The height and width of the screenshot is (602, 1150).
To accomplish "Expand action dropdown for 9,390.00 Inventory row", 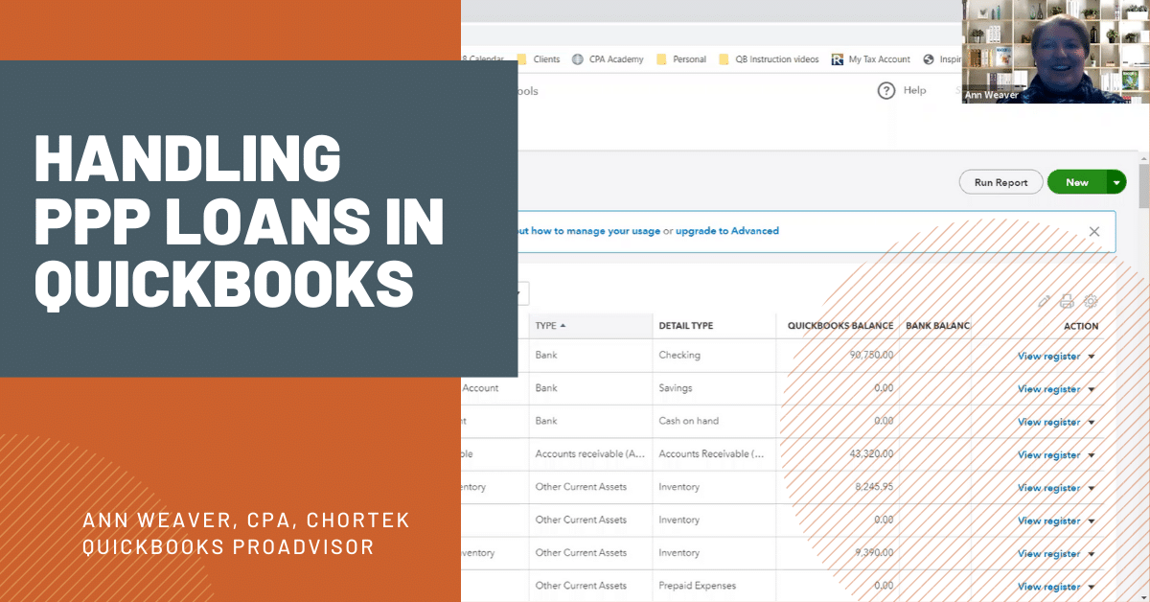I will click(x=1092, y=554).
